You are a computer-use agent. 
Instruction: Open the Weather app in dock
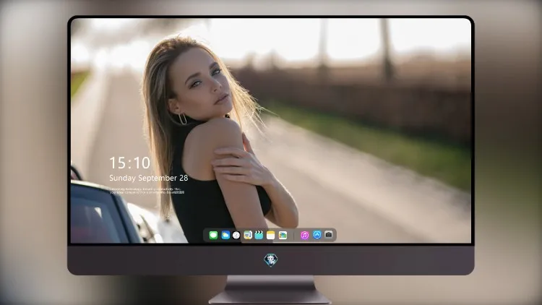[x=225, y=235]
